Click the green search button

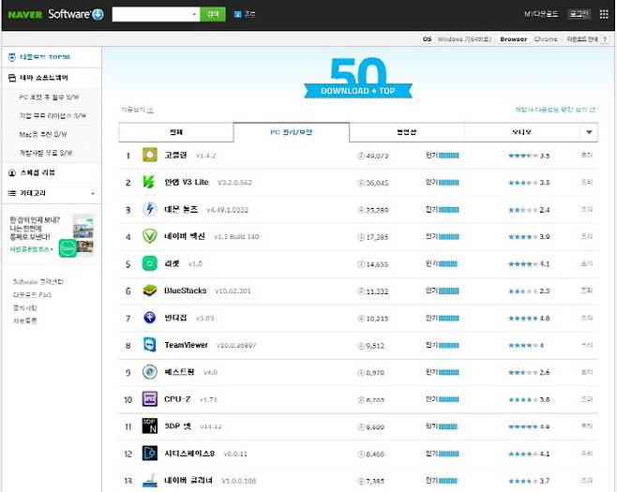pyautogui.click(x=213, y=14)
